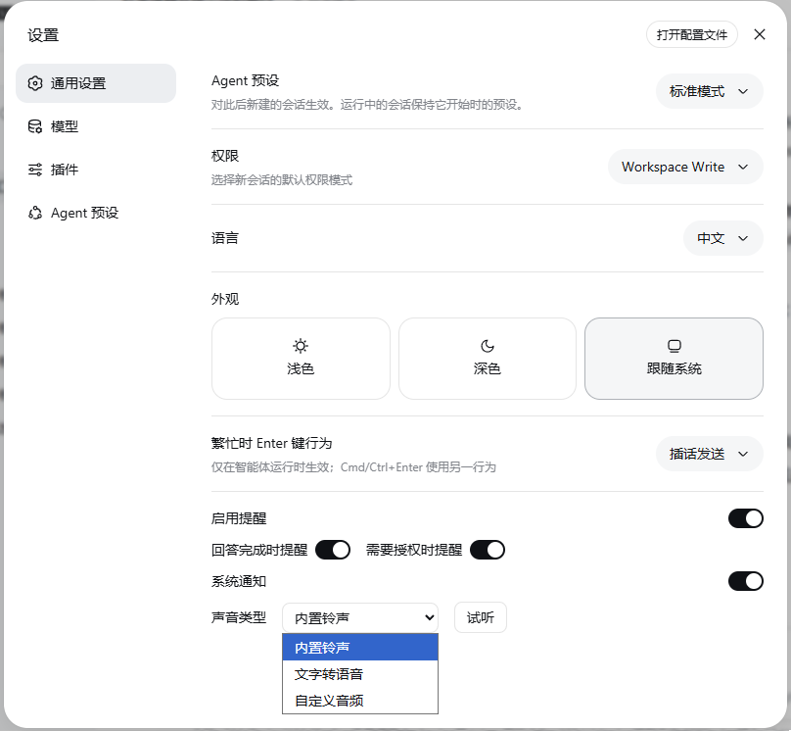Choose 内置铃声 in the dropdown list
The width and height of the screenshot is (791, 731).
coord(360,648)
